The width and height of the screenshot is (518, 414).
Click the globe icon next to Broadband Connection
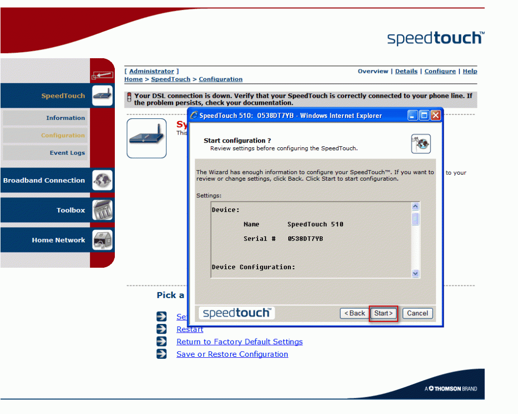pyautogui.click(x=102, y=180)
